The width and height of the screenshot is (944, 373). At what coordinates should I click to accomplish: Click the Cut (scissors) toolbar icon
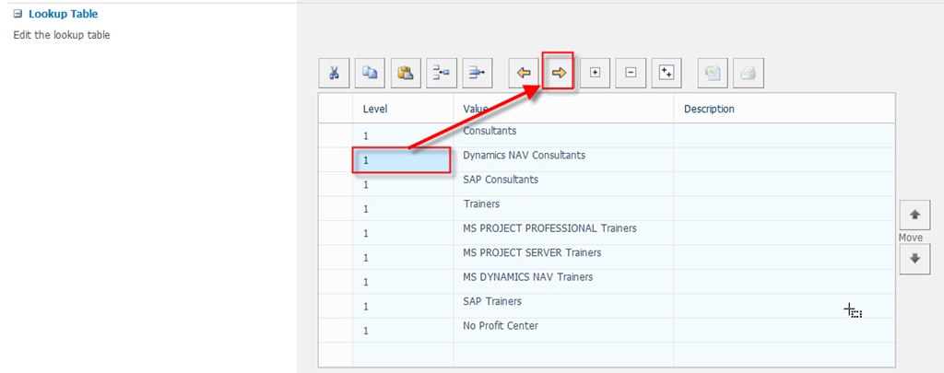point(334,73)
